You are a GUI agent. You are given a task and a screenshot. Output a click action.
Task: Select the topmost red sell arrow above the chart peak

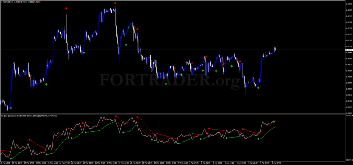[x=115, y=3]
